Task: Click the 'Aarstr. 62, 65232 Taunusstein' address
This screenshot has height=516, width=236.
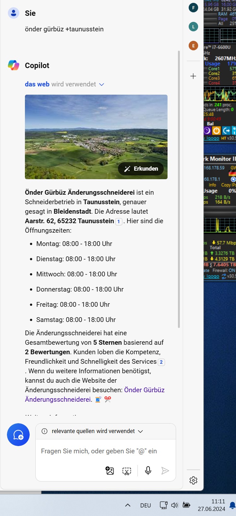Action: coord(69,221)
